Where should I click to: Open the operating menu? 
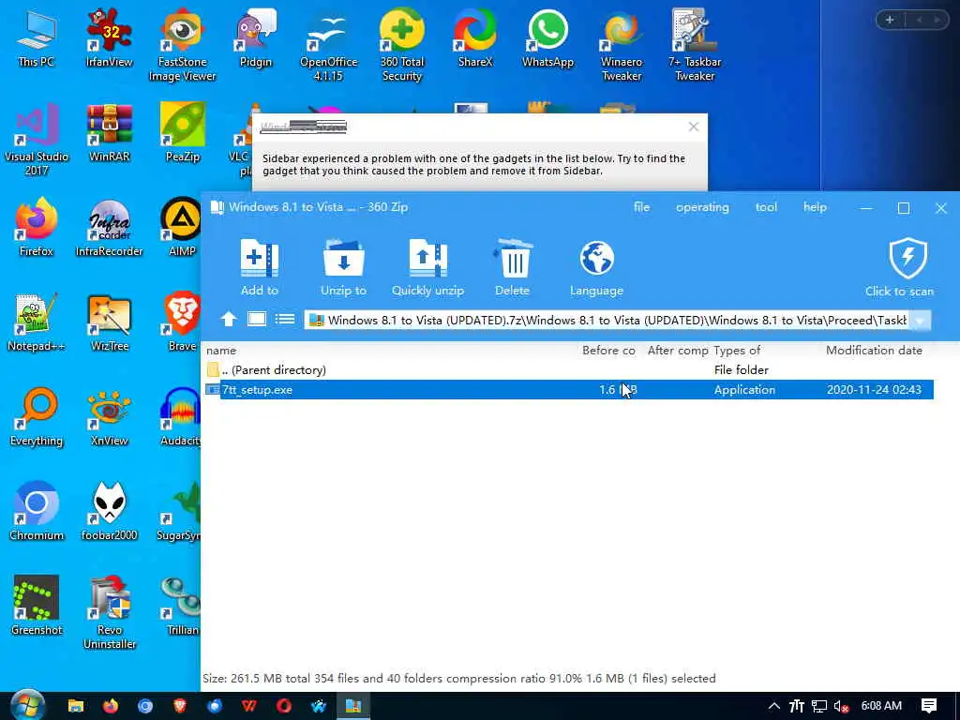(x=702, y=207)
